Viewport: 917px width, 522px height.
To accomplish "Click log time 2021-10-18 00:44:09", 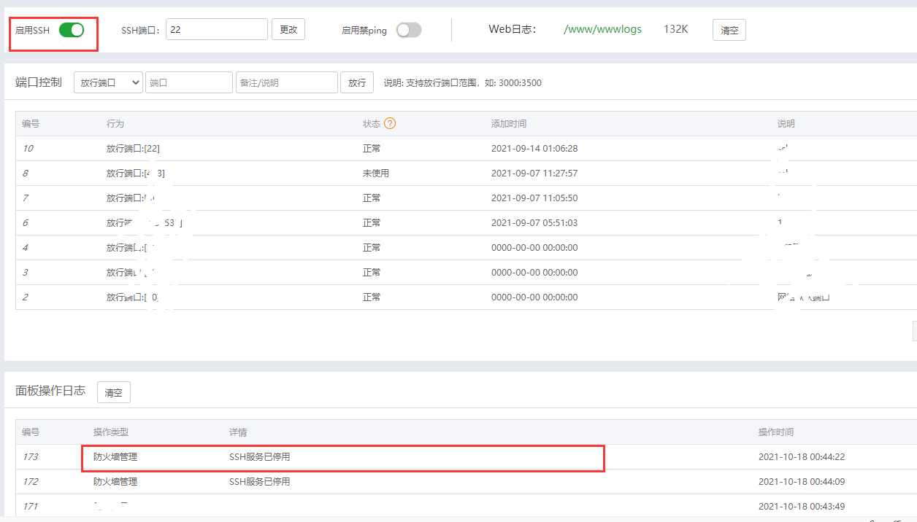I will pos(802,482).
